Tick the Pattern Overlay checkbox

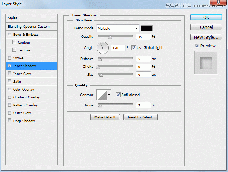click(9, 105)
